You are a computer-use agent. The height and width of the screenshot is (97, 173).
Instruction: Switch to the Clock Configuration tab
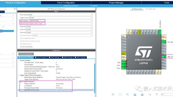tap(66, 3)
